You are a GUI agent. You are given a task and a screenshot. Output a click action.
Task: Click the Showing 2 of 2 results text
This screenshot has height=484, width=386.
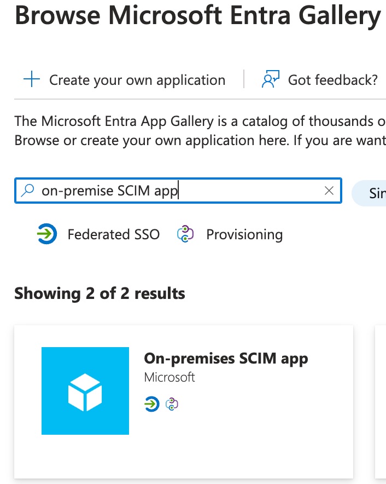pos(100,293)
